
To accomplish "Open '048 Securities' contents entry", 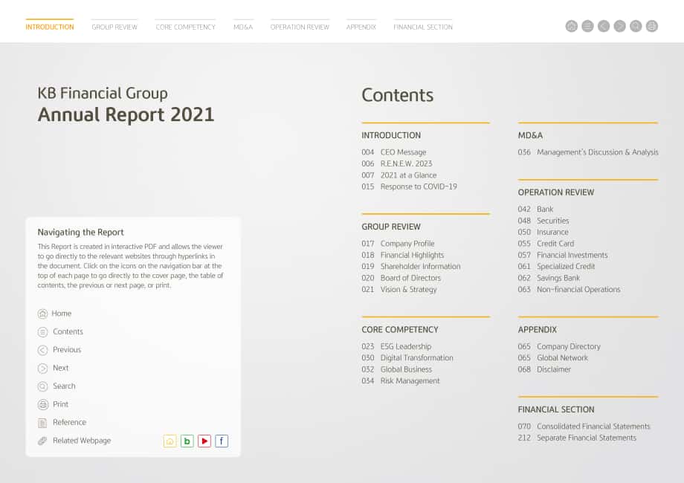I will pyautogui.click(x=543, y=221).
